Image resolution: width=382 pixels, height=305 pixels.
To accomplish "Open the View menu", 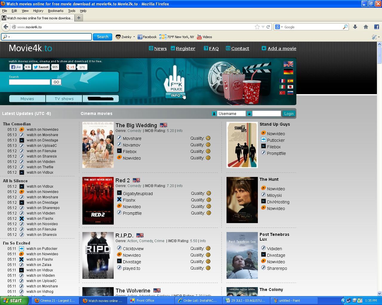I will click(25, 11).
